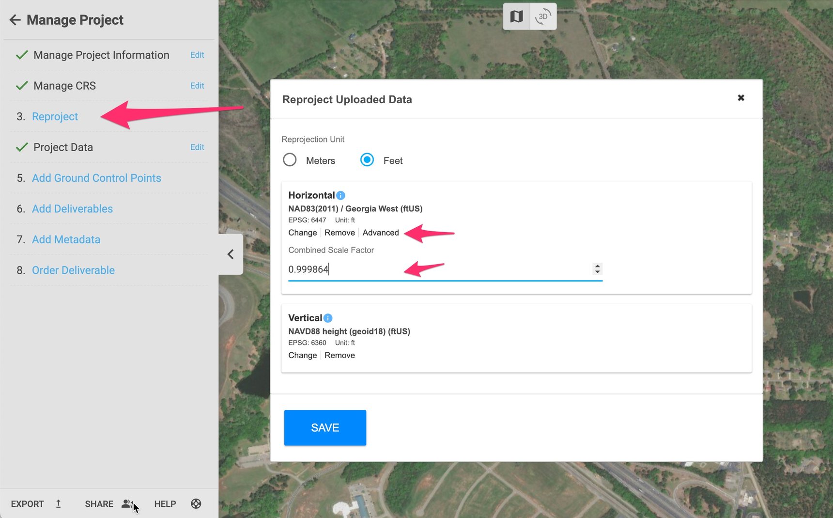Click Change under Vertical CRS
833x518 pixels.
click(302, 355)
